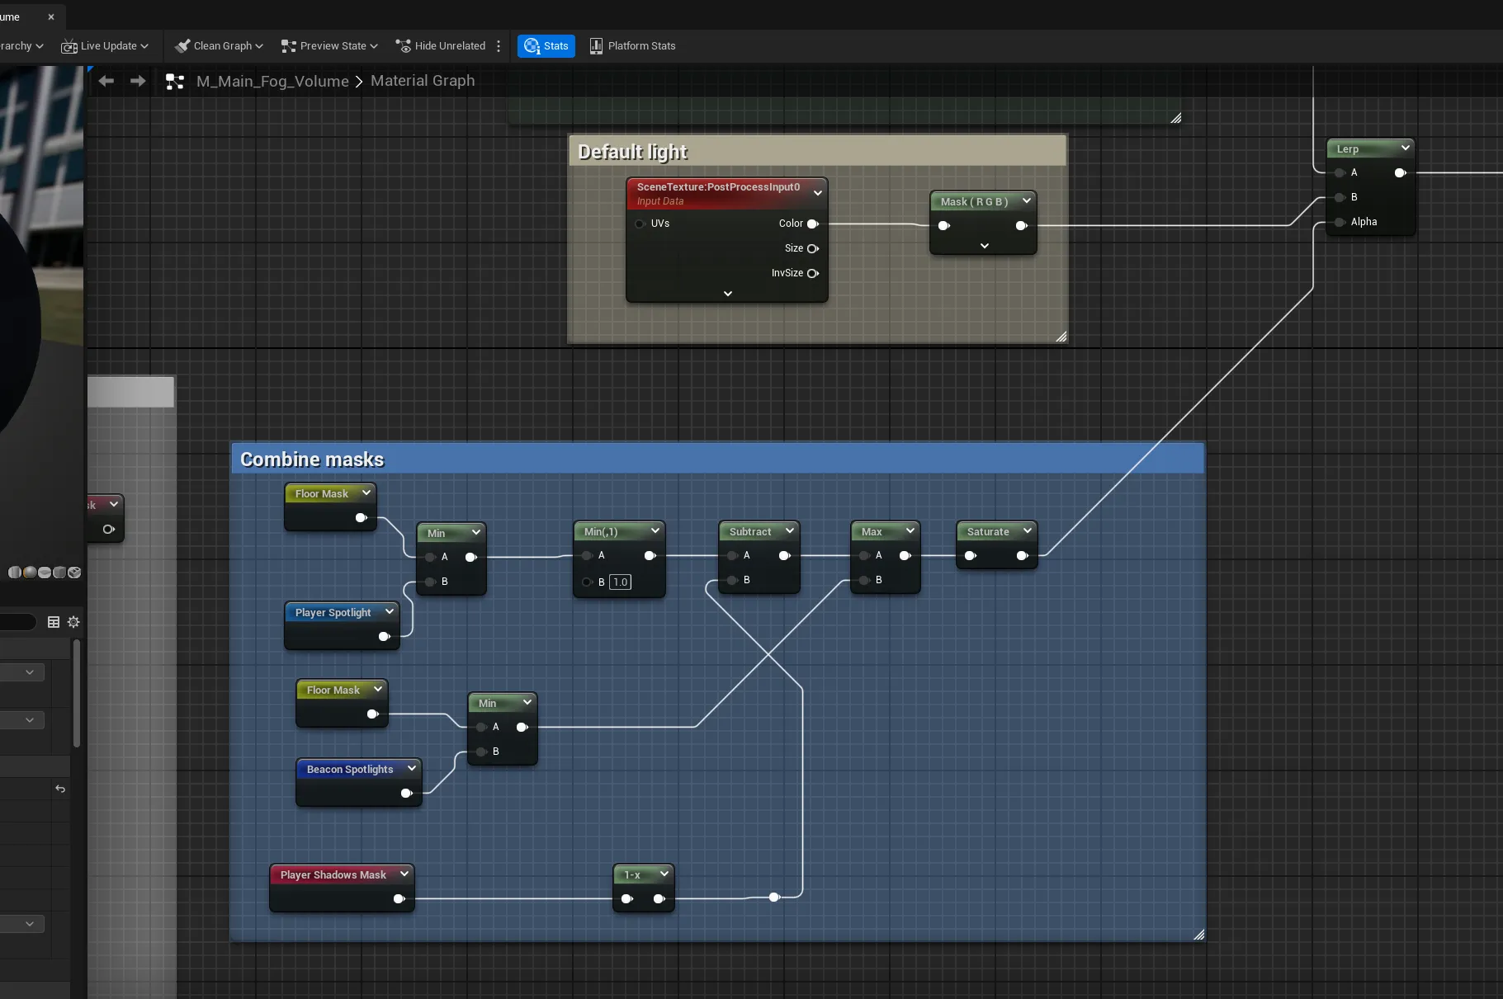Click M_Main_Fog_Volume breadcrumb
Image resolution: width=1503 pixels, height=999 pixels.
(x=272, y=82)
